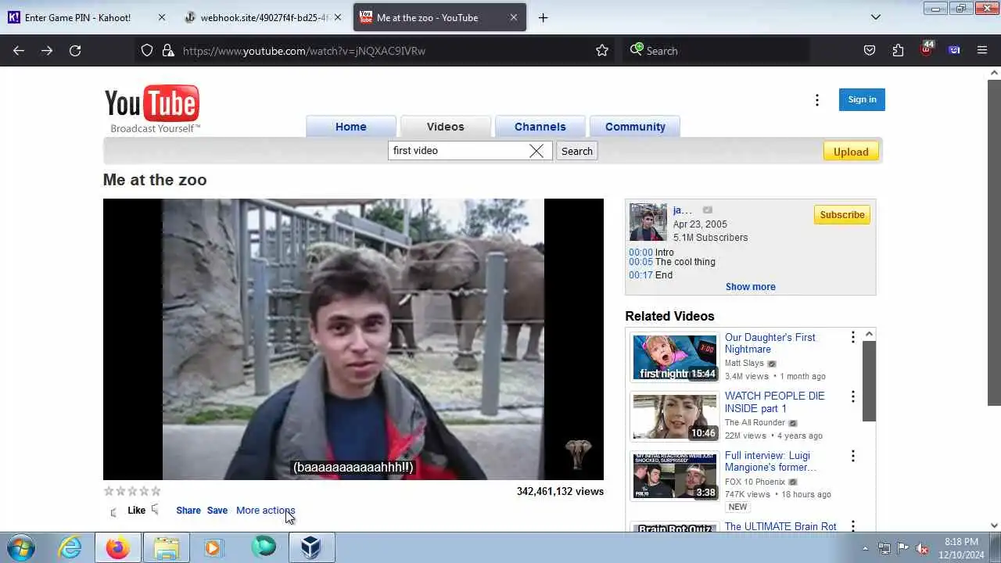Viewport: 1001px width, 563px height.
Task: Open the More actions menu
Action: tap(266, 511)
